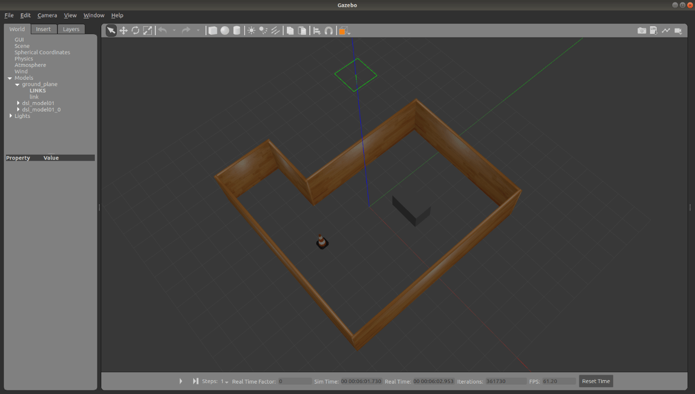Switch to the Insert tab
The height and width of the screenshot is (394, 695).
pos(44,29)
